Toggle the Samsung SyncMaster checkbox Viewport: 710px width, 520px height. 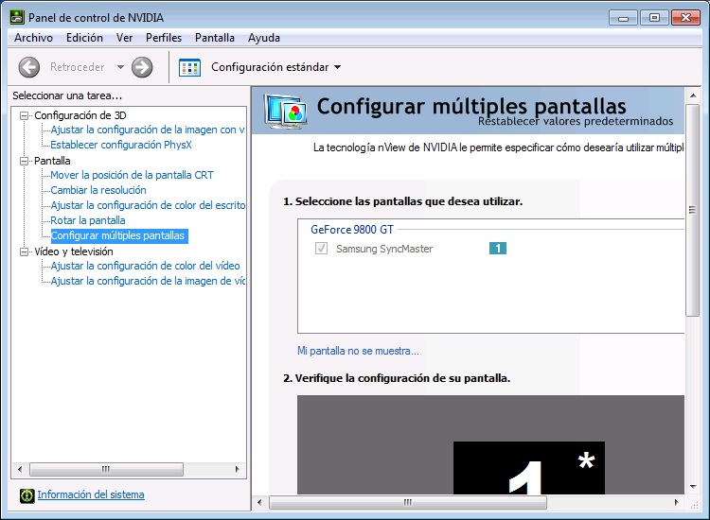322,249
